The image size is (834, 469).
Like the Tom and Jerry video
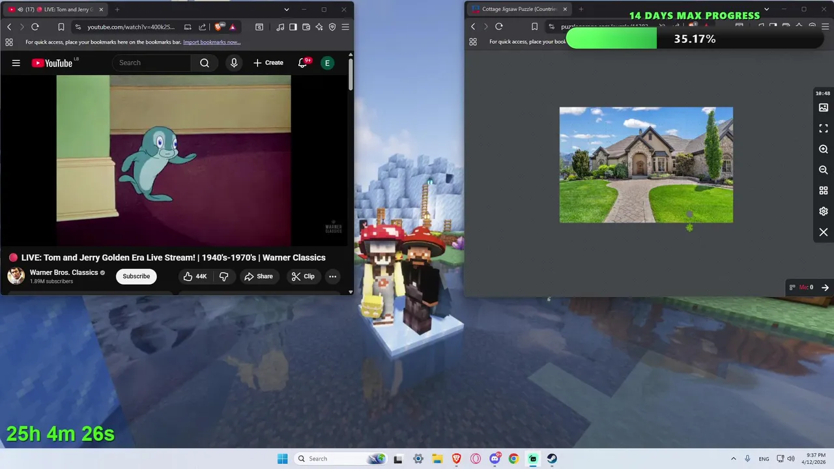pos(195,276)
